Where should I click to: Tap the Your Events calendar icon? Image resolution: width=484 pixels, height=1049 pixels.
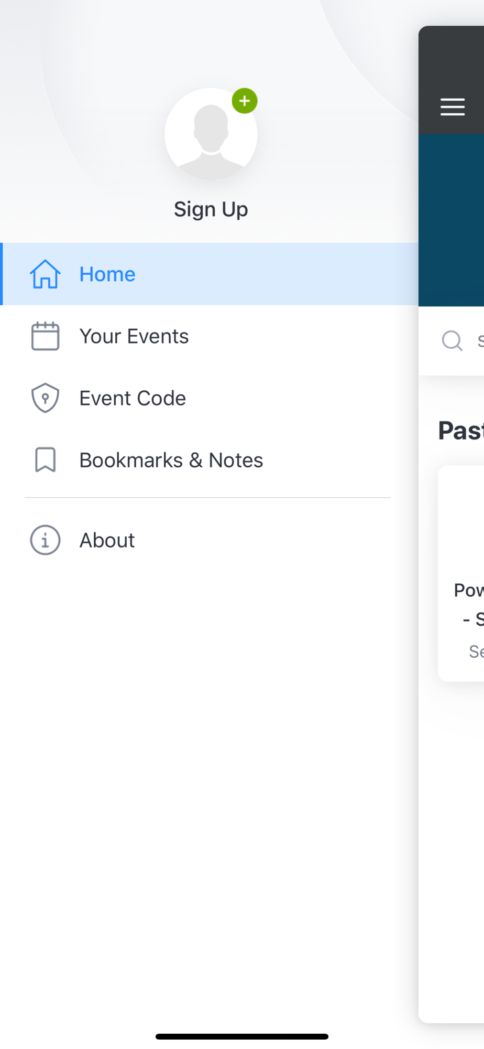tap(45, 336)
